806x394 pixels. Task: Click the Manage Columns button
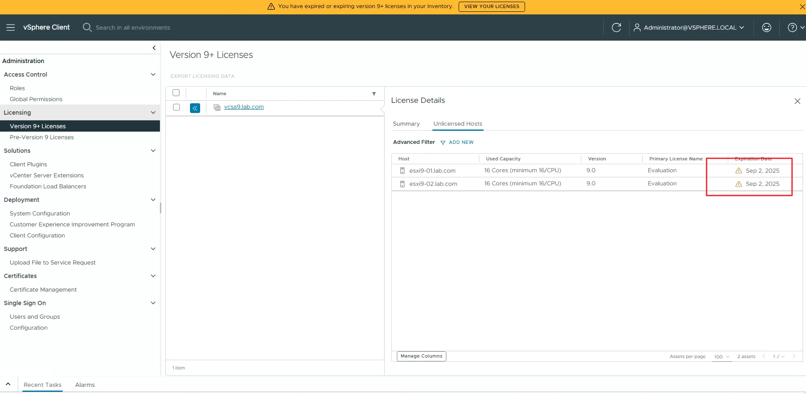[x=421, y=356]
